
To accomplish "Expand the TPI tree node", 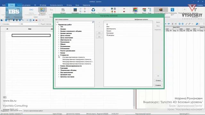I will coord(59,27).
